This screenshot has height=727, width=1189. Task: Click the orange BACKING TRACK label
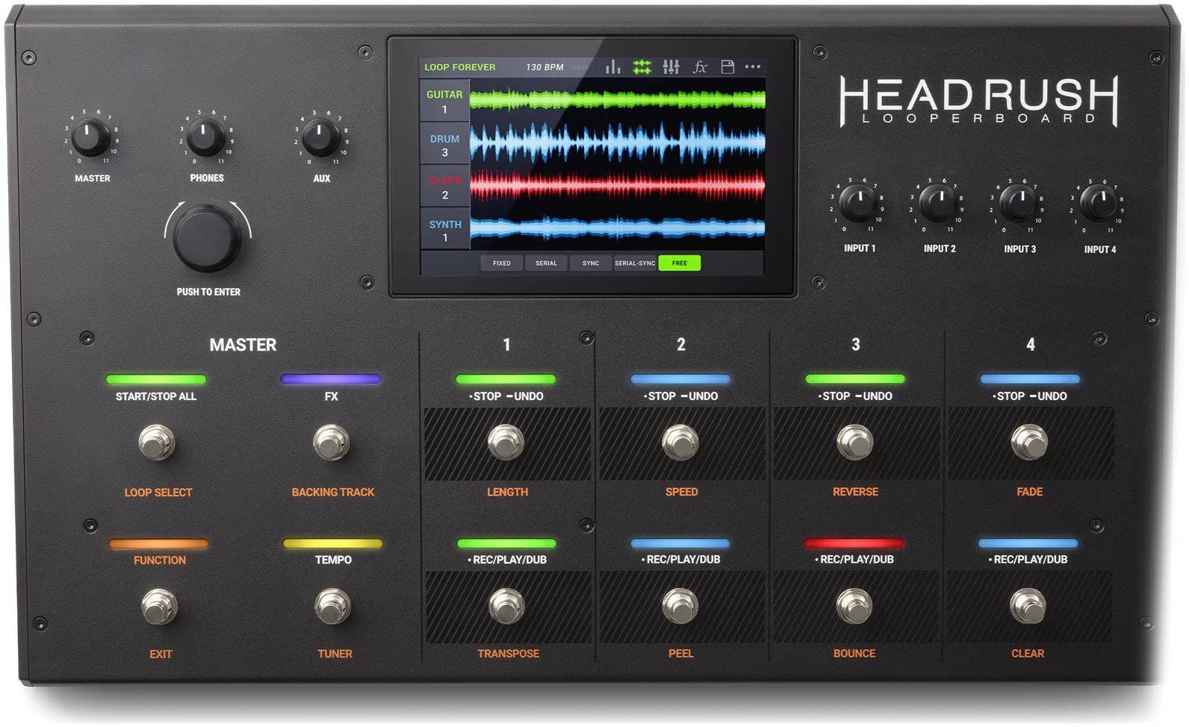[333, 493]
